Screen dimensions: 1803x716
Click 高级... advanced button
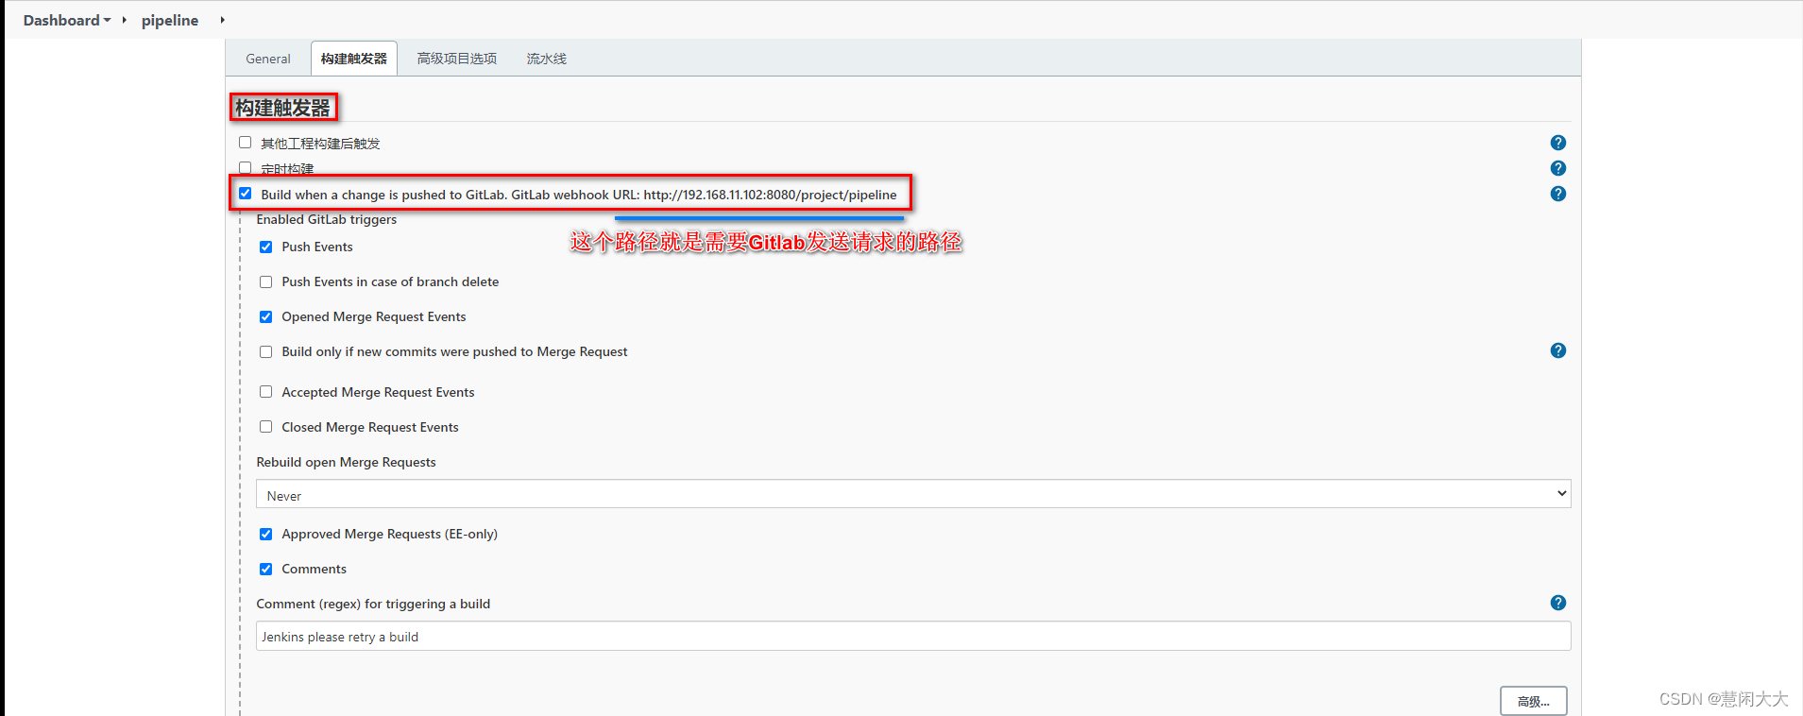point(1534,701)
